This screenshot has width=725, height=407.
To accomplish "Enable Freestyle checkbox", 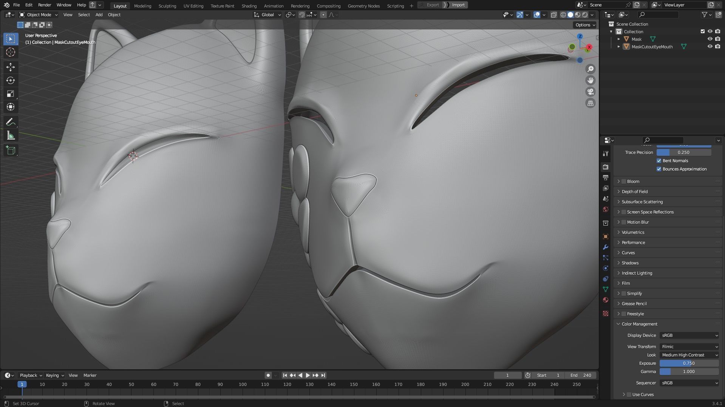I will point(624,314).
